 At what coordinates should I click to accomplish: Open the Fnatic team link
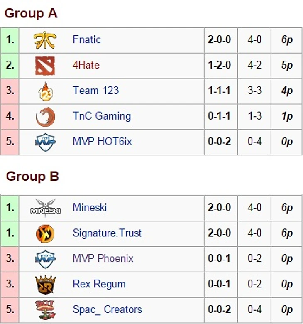pos(87,39)
